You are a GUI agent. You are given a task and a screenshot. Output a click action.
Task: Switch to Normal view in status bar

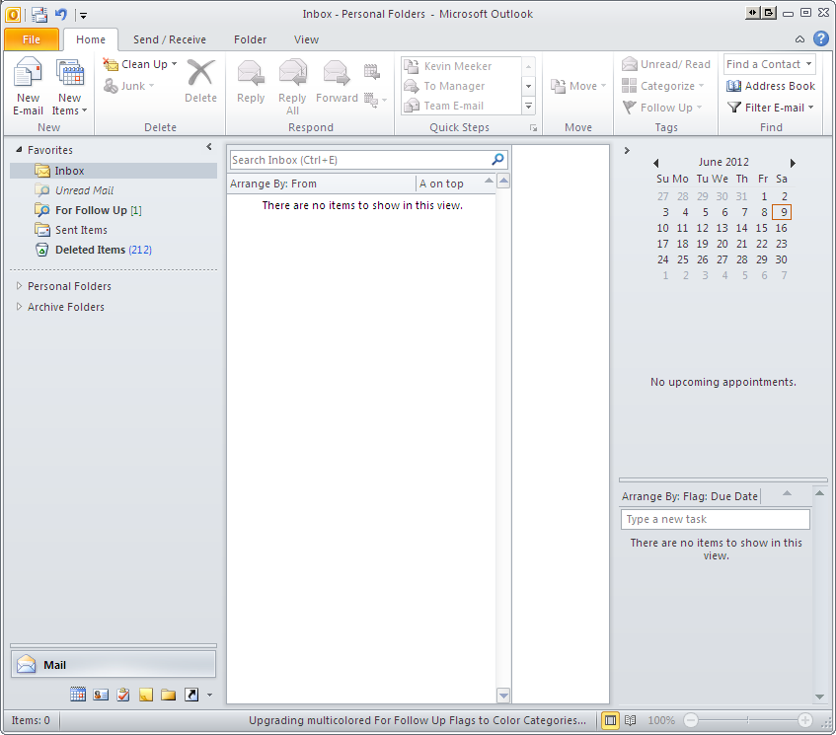611,721
